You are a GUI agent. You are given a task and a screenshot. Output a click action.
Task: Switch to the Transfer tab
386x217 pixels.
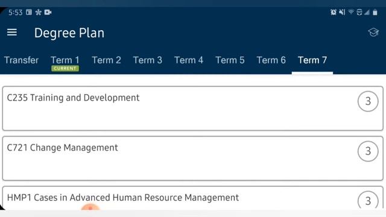tap(22, 60)
